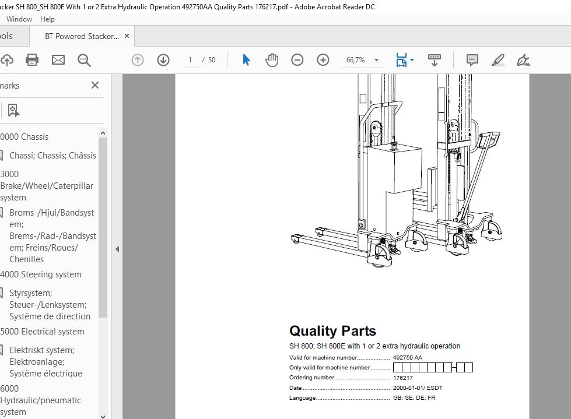
Task: Click the page number input field
Action: coord(190,60)
